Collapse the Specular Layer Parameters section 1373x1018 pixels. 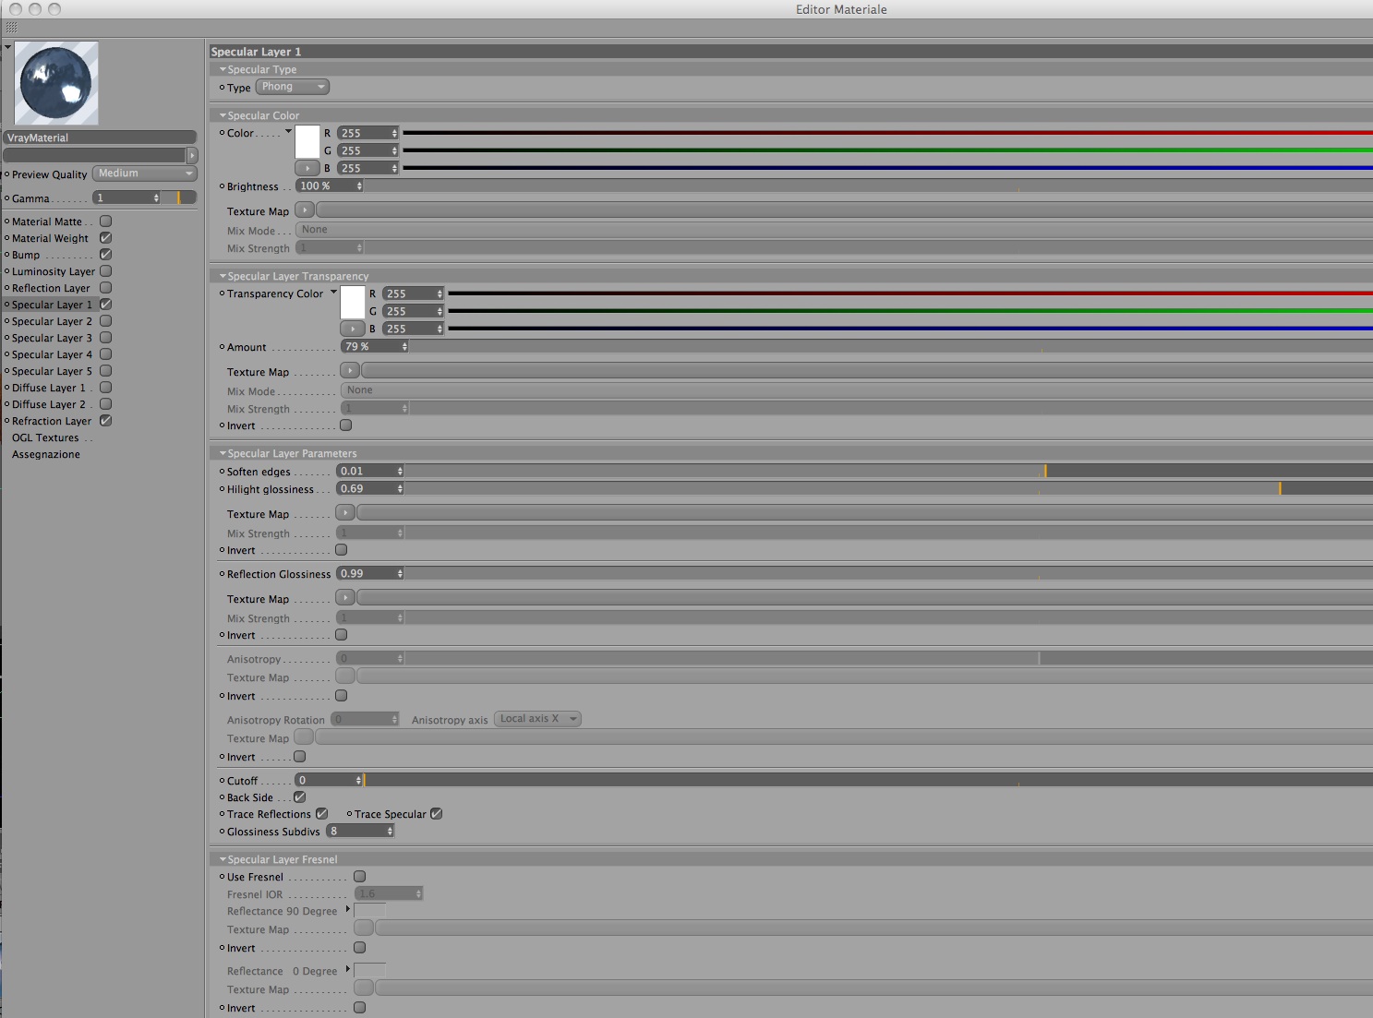pyautogui.click(x=223, y=453)
